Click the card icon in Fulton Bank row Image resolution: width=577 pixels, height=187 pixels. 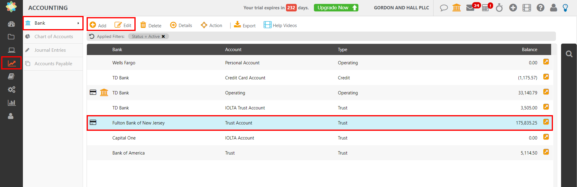coord(93,122)
